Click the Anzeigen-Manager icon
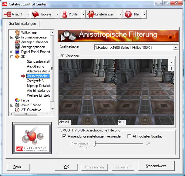The height and width of the screenshot is (176, 185). [x=17, y=42]
